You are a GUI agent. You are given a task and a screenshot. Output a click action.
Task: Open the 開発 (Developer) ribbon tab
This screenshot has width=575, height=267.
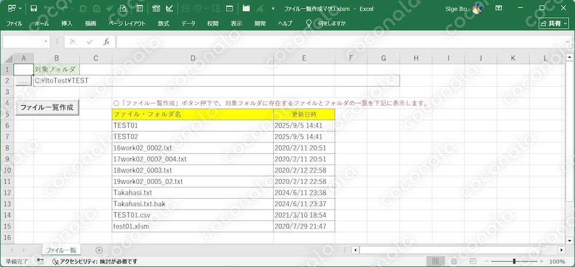click(260, 24)
